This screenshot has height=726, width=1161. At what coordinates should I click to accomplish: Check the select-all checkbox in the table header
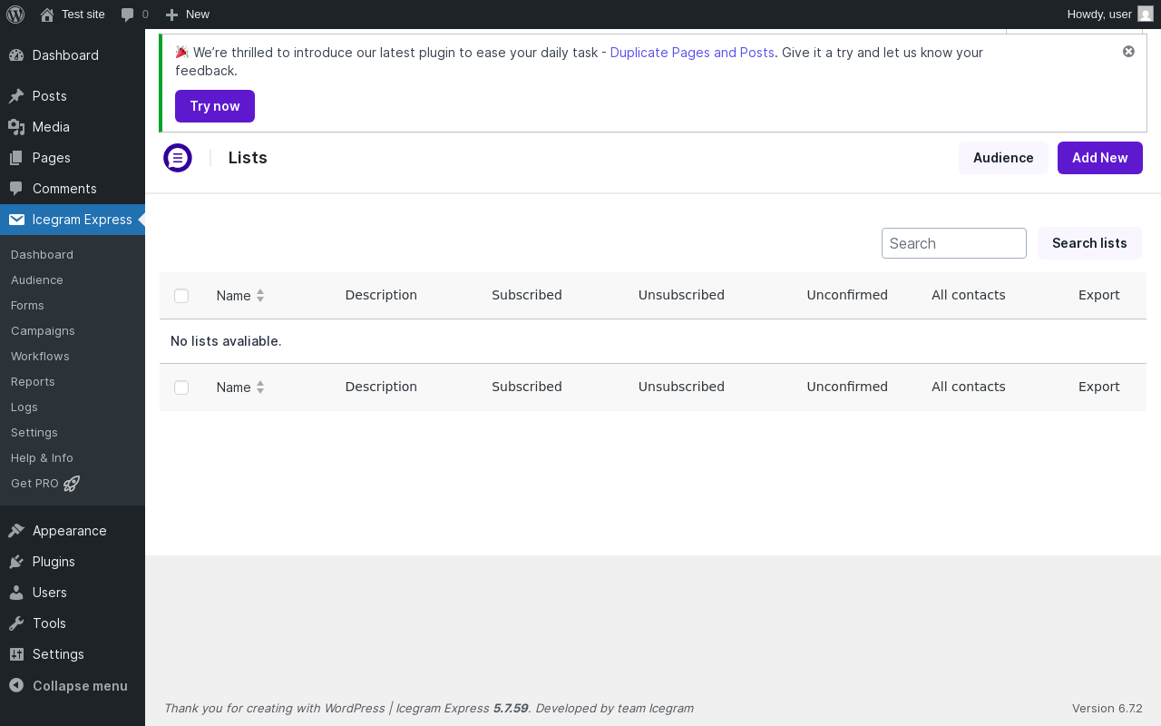181,296
